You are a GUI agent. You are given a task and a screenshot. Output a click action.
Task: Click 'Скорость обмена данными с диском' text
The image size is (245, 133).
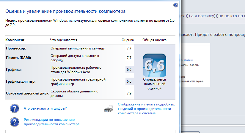tap(74, 93)
